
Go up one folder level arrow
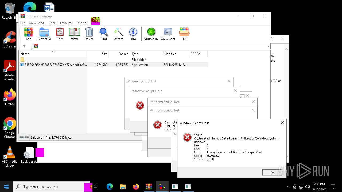pos(24,46)
